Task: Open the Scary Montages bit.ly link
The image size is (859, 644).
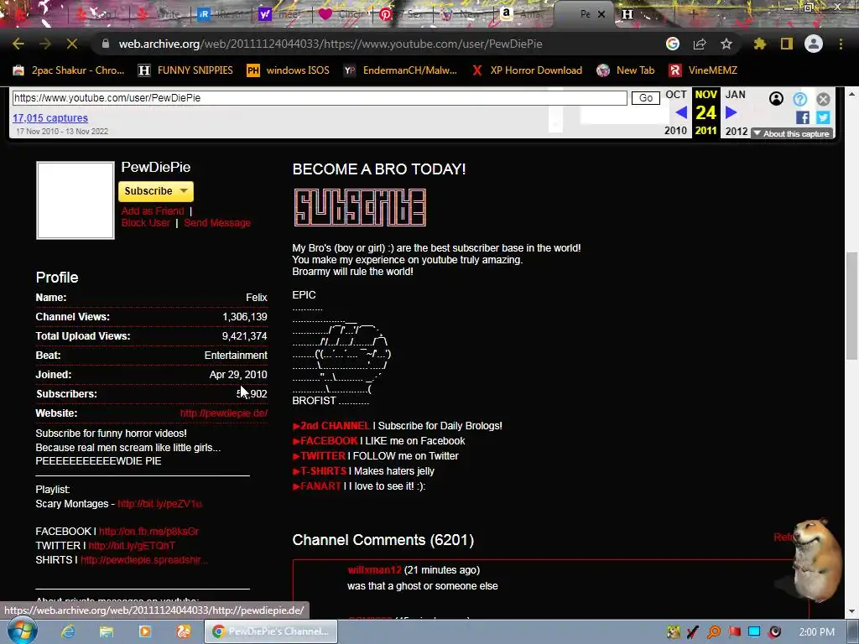Action: click(159, 504)
